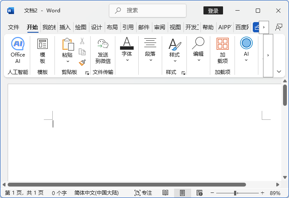Screen dimensions: 289x198
Task: Open the comments/person icon at top right
Action: tap(278, 27)
